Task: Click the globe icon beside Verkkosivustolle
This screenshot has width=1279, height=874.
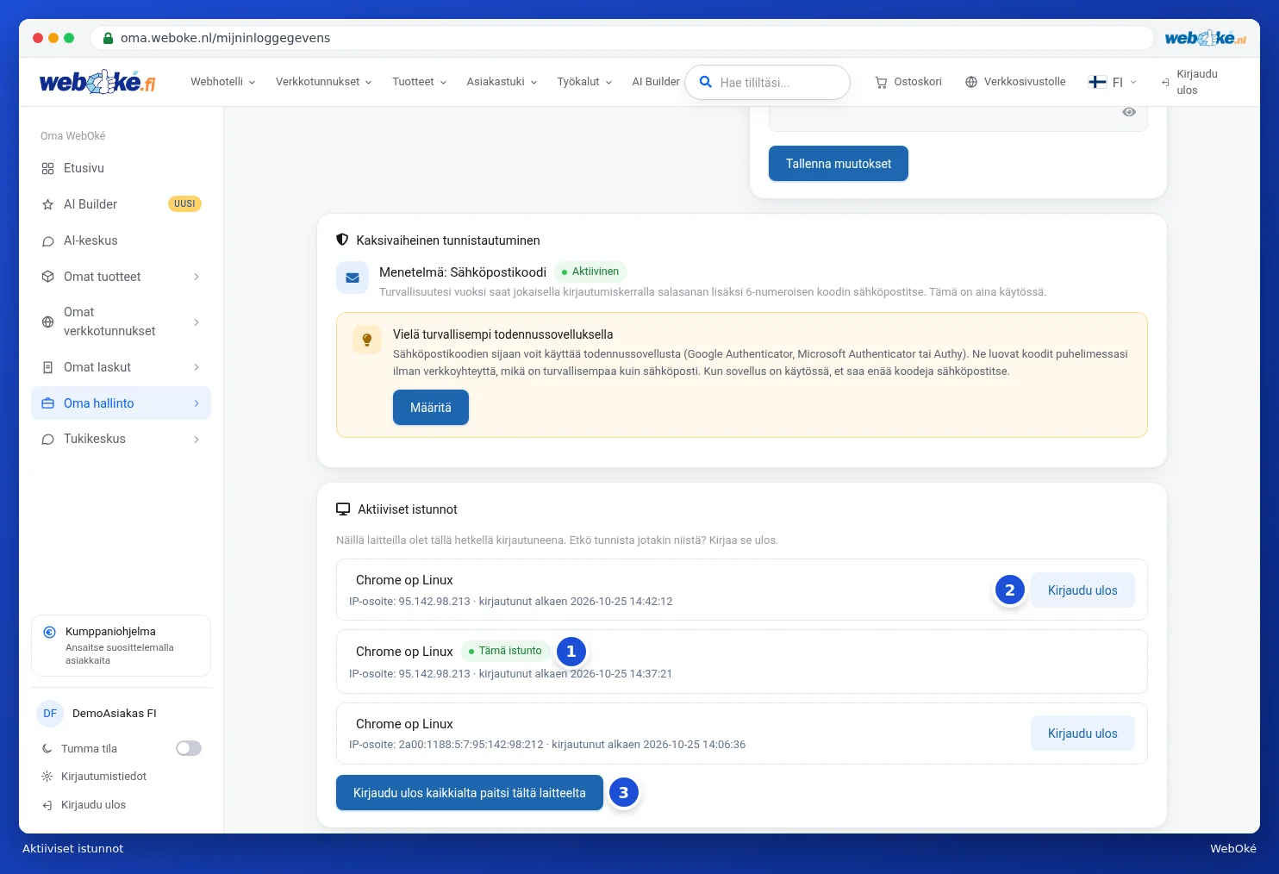Action: (971, 82)
